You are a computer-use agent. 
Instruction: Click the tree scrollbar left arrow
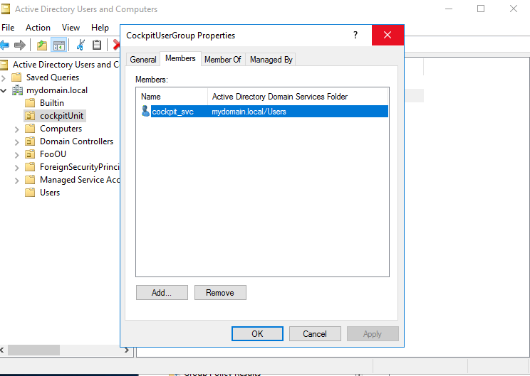click(x=2, y=350)
